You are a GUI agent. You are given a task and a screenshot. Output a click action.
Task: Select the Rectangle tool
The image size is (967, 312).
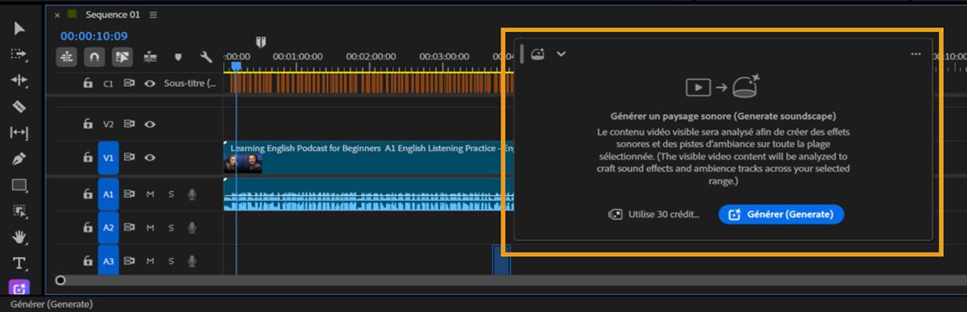pyautogui.click(x=19, y=185)
